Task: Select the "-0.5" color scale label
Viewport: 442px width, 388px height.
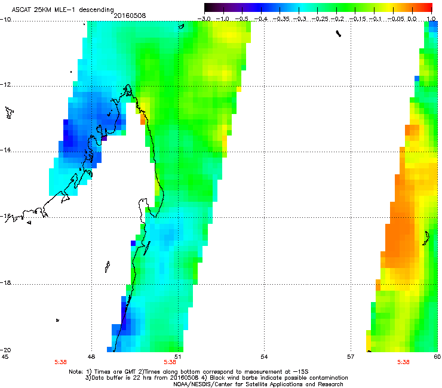Action: pyautogui.click(x=241, y=19)
